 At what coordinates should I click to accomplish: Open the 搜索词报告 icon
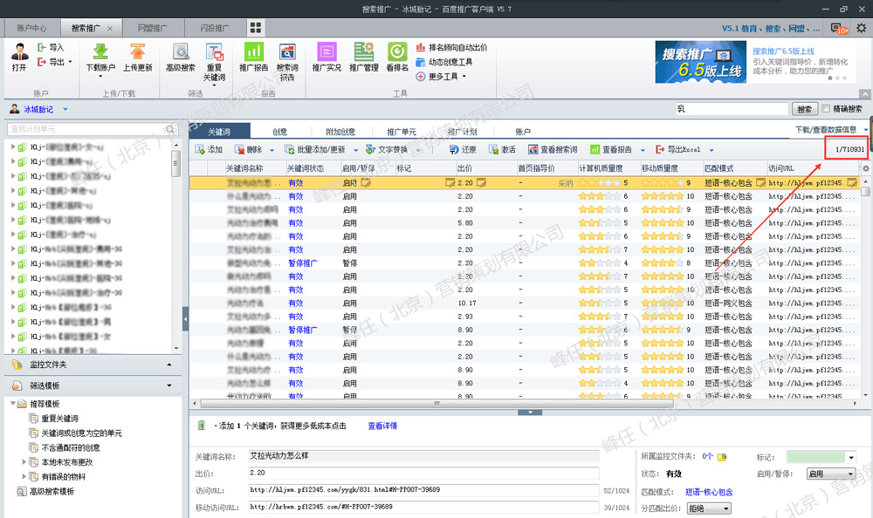(x=287, y=51)
